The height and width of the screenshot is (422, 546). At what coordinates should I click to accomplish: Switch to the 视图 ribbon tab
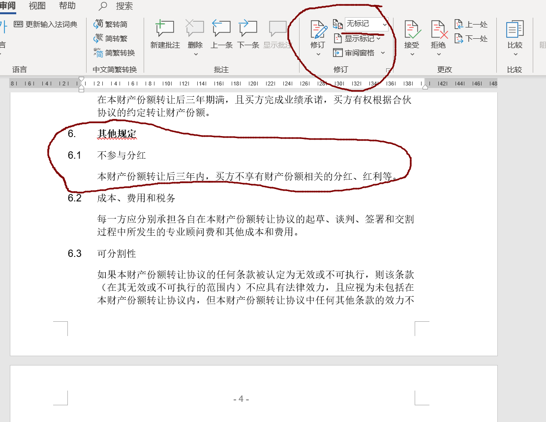[37, 6]
